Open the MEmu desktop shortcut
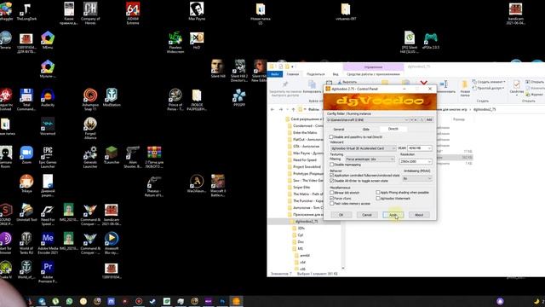This screenshot has width=545, height=307. 48,40
